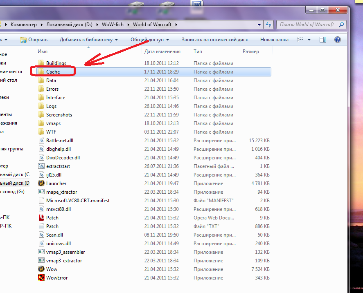Click the Открыть toolbar button
363x293 pixels.
pyautogui.click(x=34, y=40)
